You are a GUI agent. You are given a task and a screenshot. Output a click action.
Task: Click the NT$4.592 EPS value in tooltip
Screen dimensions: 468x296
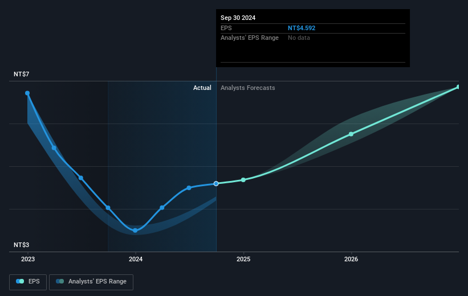[302, 28]
